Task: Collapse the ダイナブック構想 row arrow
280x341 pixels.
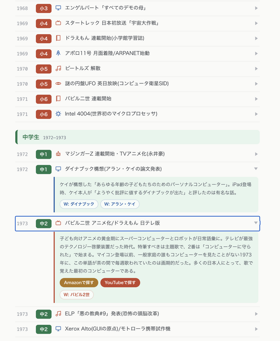Action: coord(256,169)
